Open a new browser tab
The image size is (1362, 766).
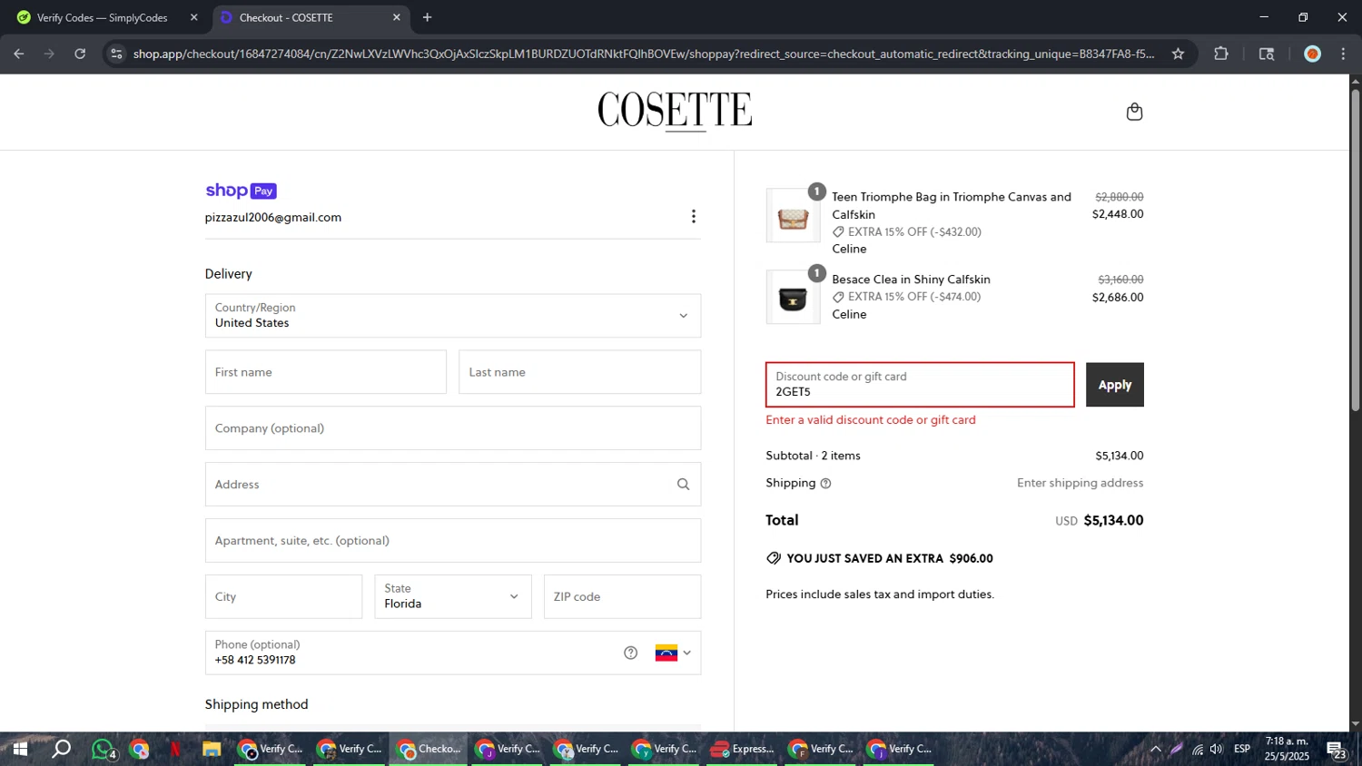427,17
